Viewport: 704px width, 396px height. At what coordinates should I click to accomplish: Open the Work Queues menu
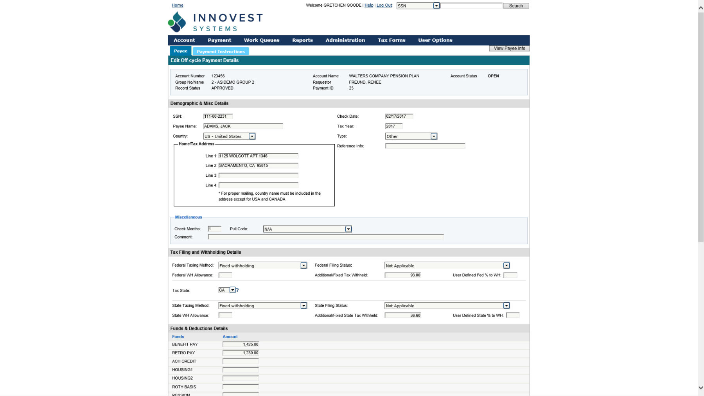(262, 40)
